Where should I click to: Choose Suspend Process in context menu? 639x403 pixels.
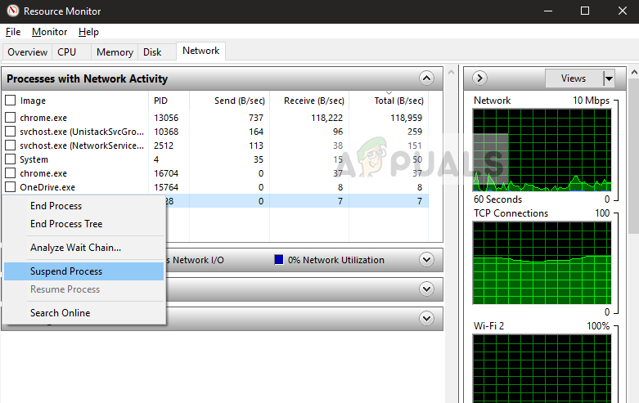click(83, 271)
